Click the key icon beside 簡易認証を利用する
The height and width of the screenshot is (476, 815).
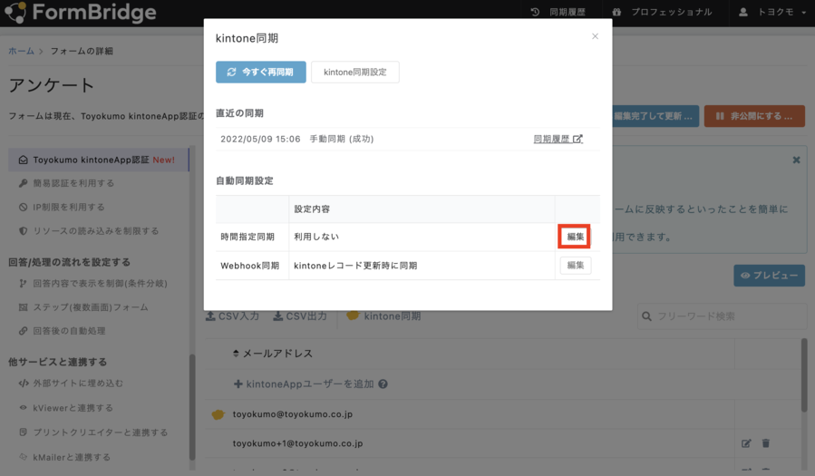(x=23, y=183)
